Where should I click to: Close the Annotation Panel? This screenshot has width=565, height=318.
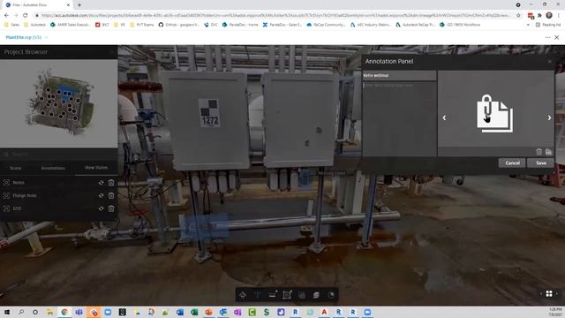click(549, 62)
